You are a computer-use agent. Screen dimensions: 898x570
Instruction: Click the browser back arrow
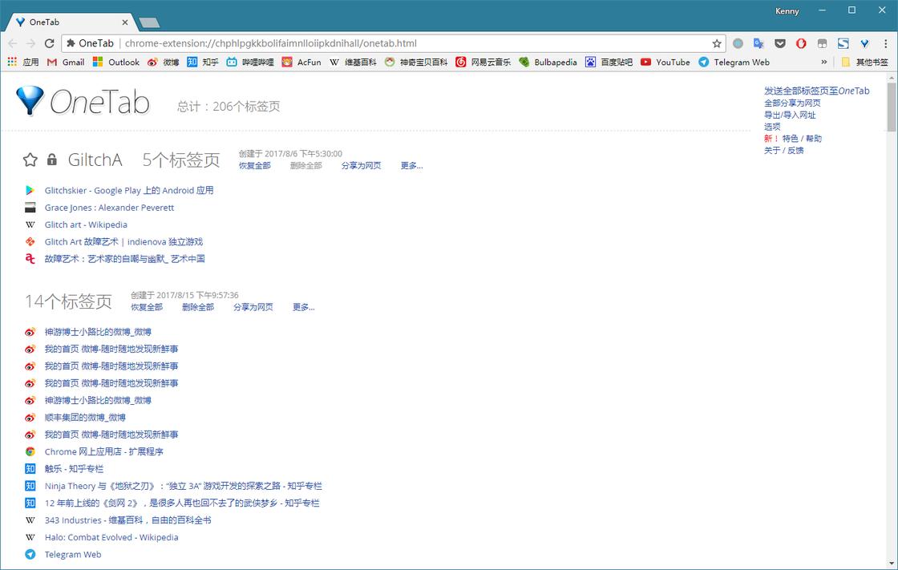coord(13,43)
